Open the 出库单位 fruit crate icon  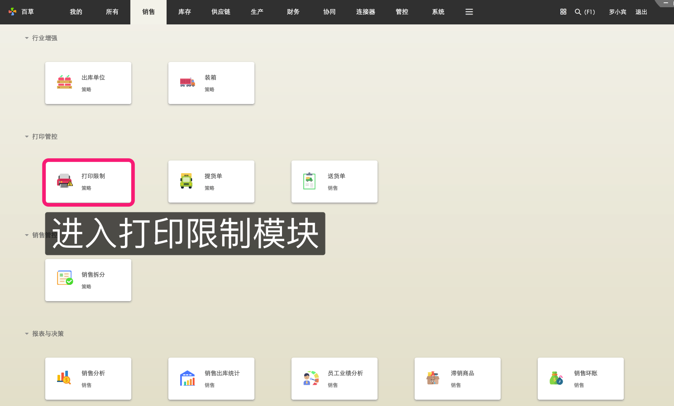tap(64, 82)
